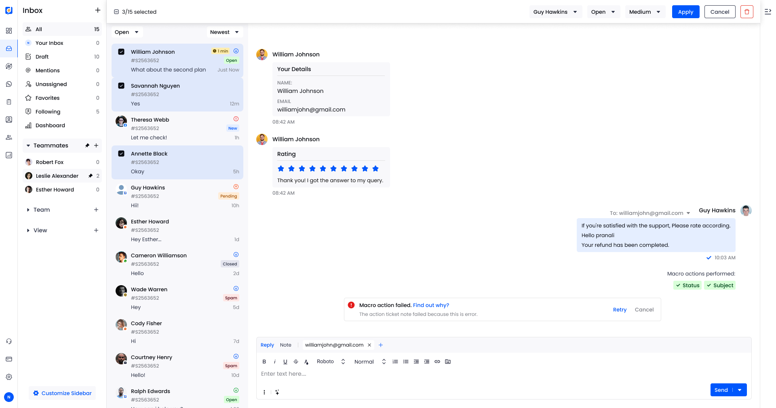Collapse the Teammates section

[28, 145]
